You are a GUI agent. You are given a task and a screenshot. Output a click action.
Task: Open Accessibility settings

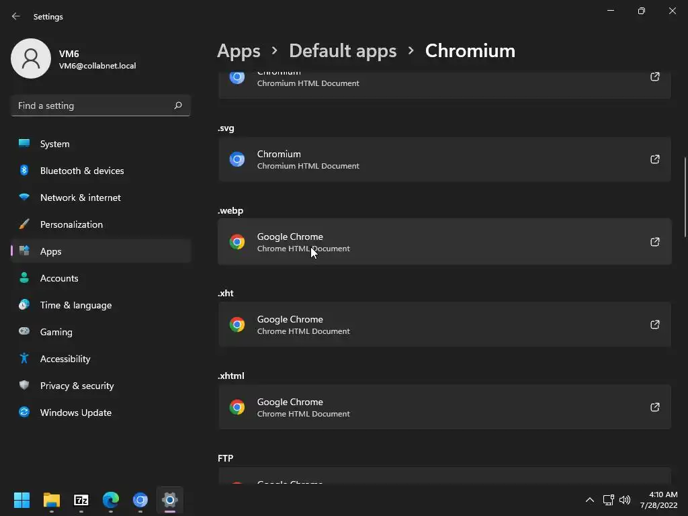tap(101, 359)
